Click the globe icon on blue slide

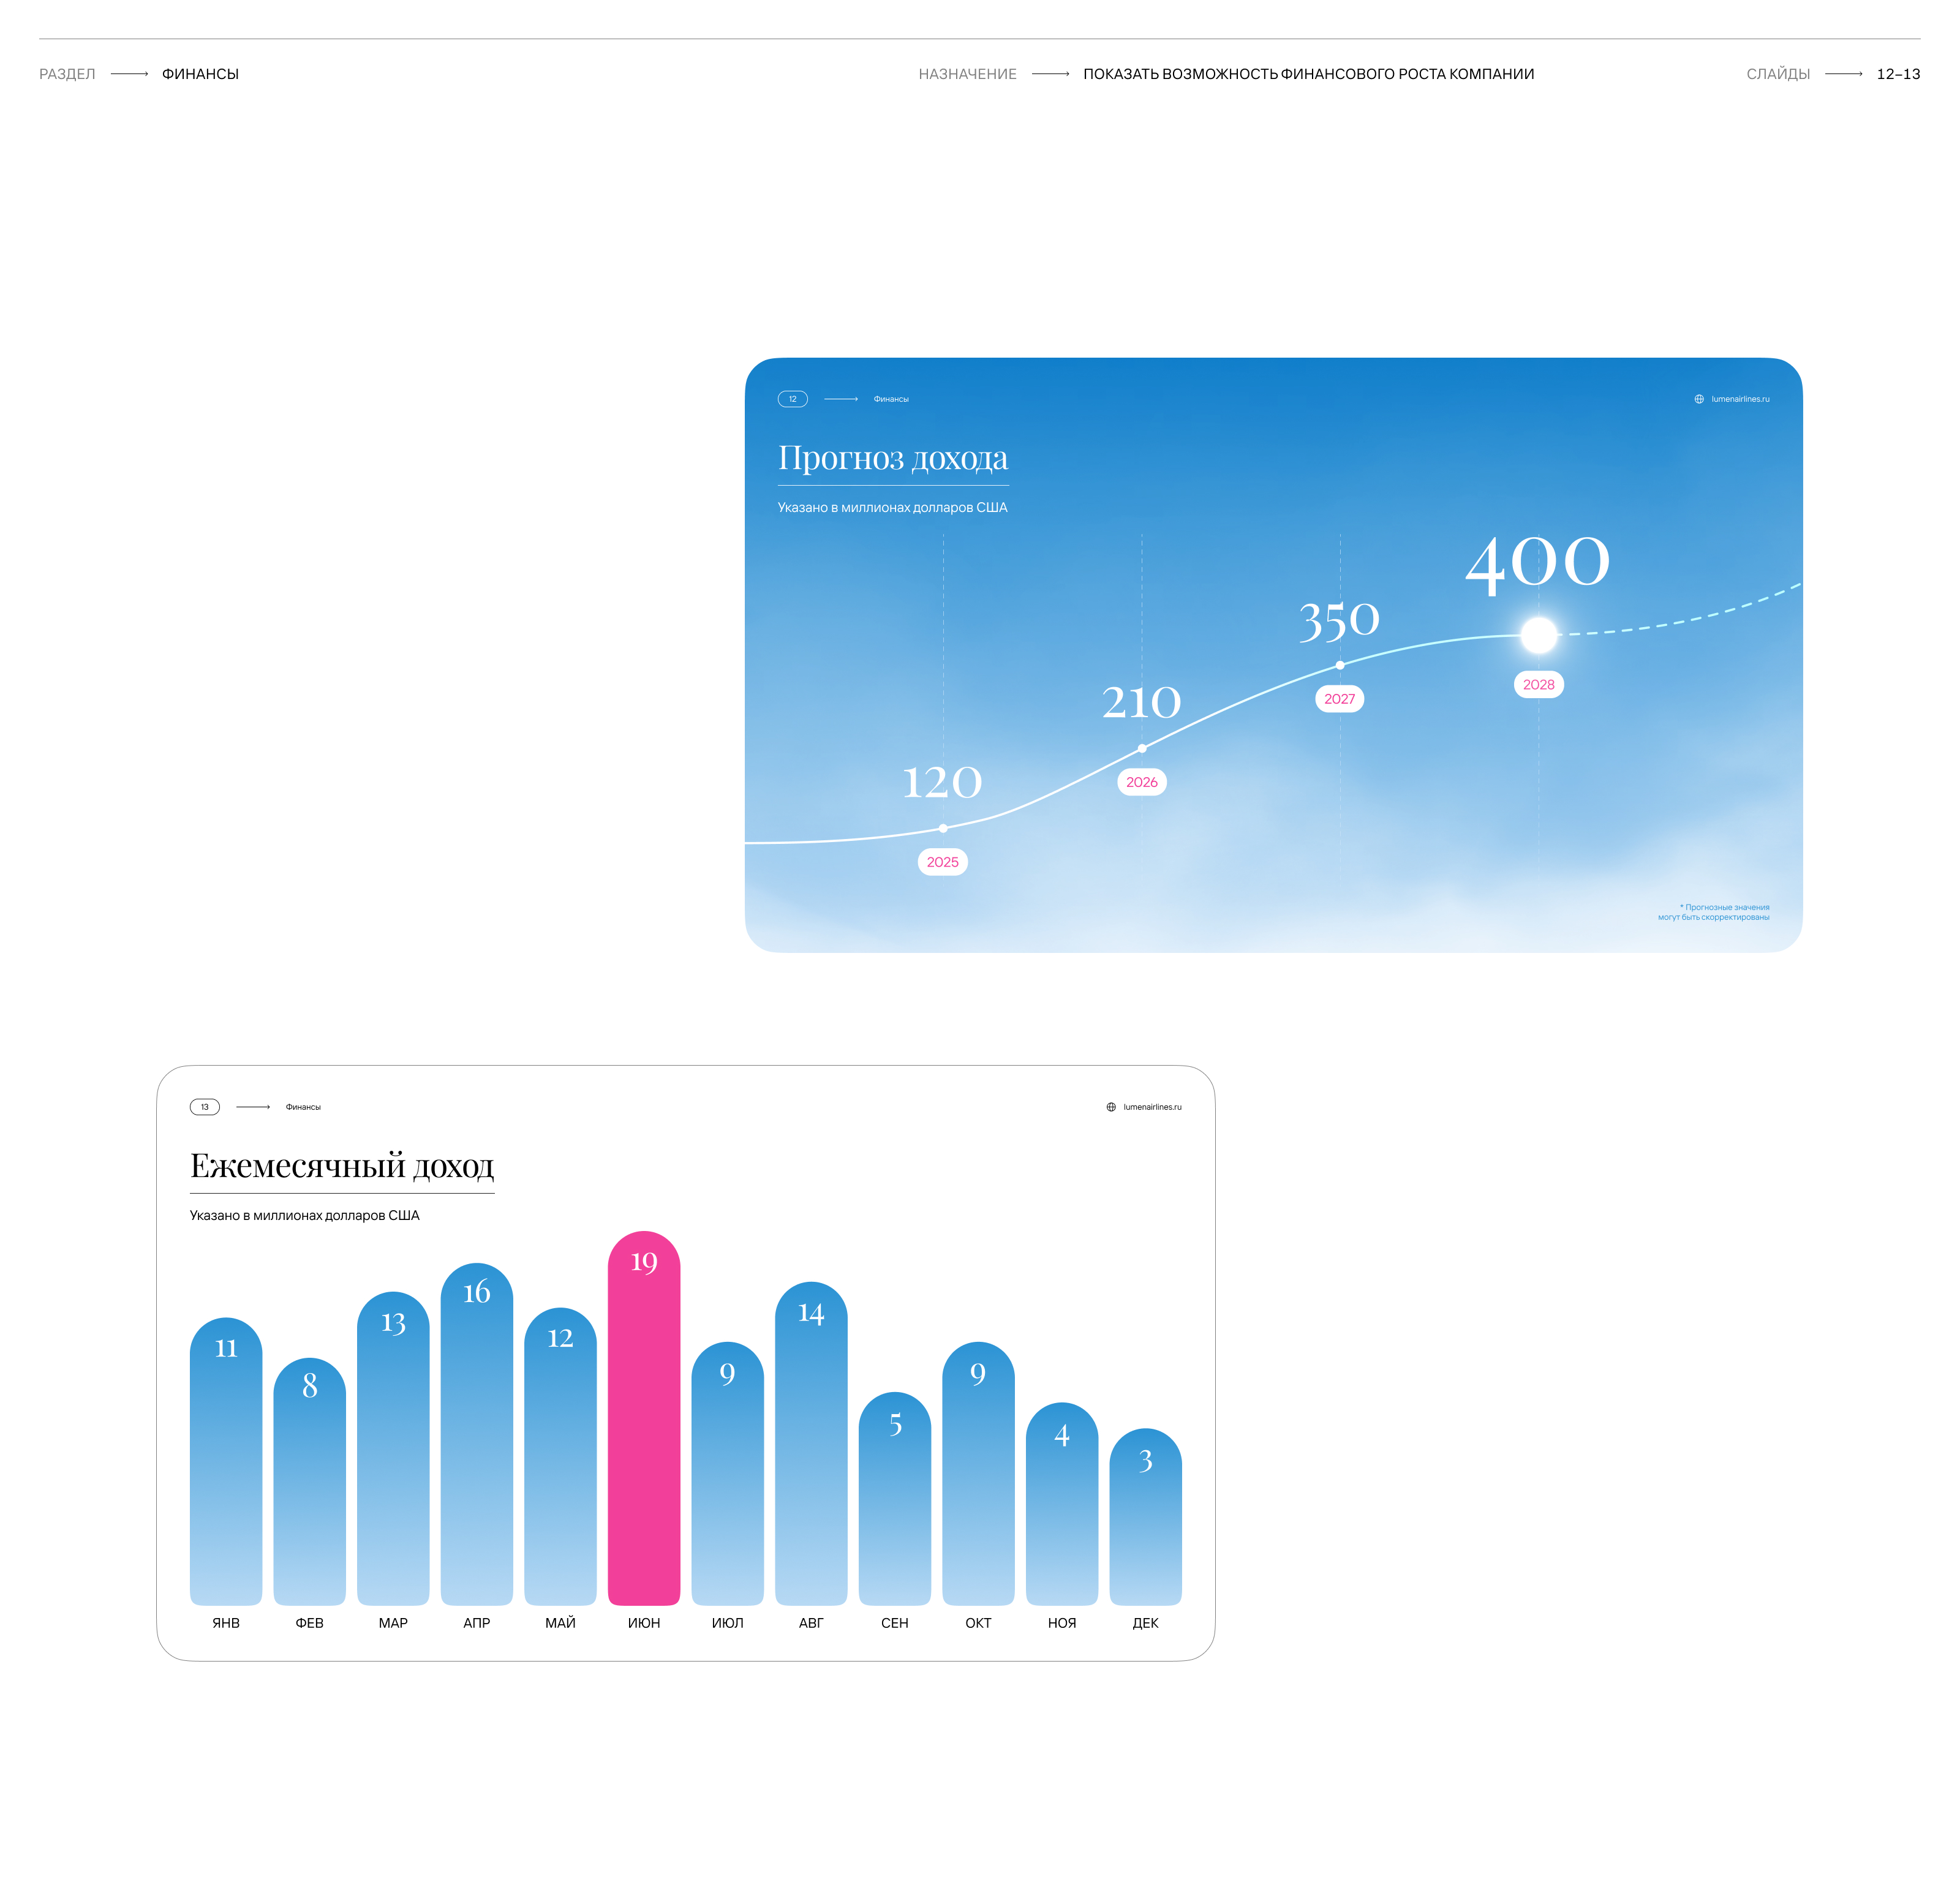coord(1698,399)
